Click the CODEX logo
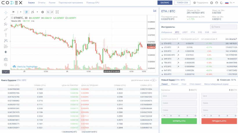Screen dimensions: 238x133 (12, 3)
